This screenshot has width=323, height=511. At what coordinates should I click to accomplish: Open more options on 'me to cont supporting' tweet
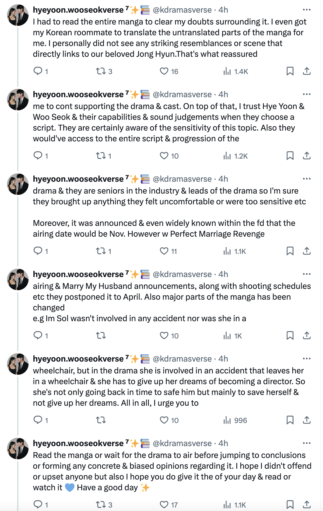click(307, 94)
